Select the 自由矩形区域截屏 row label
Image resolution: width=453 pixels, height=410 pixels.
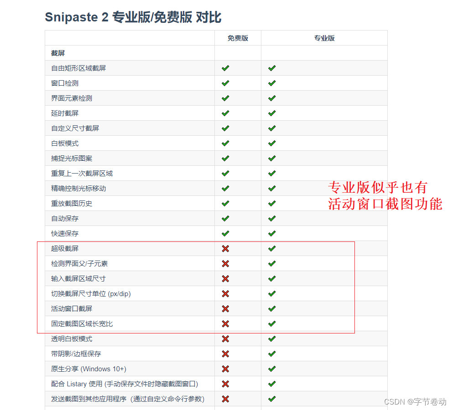[x=78, y=68]
